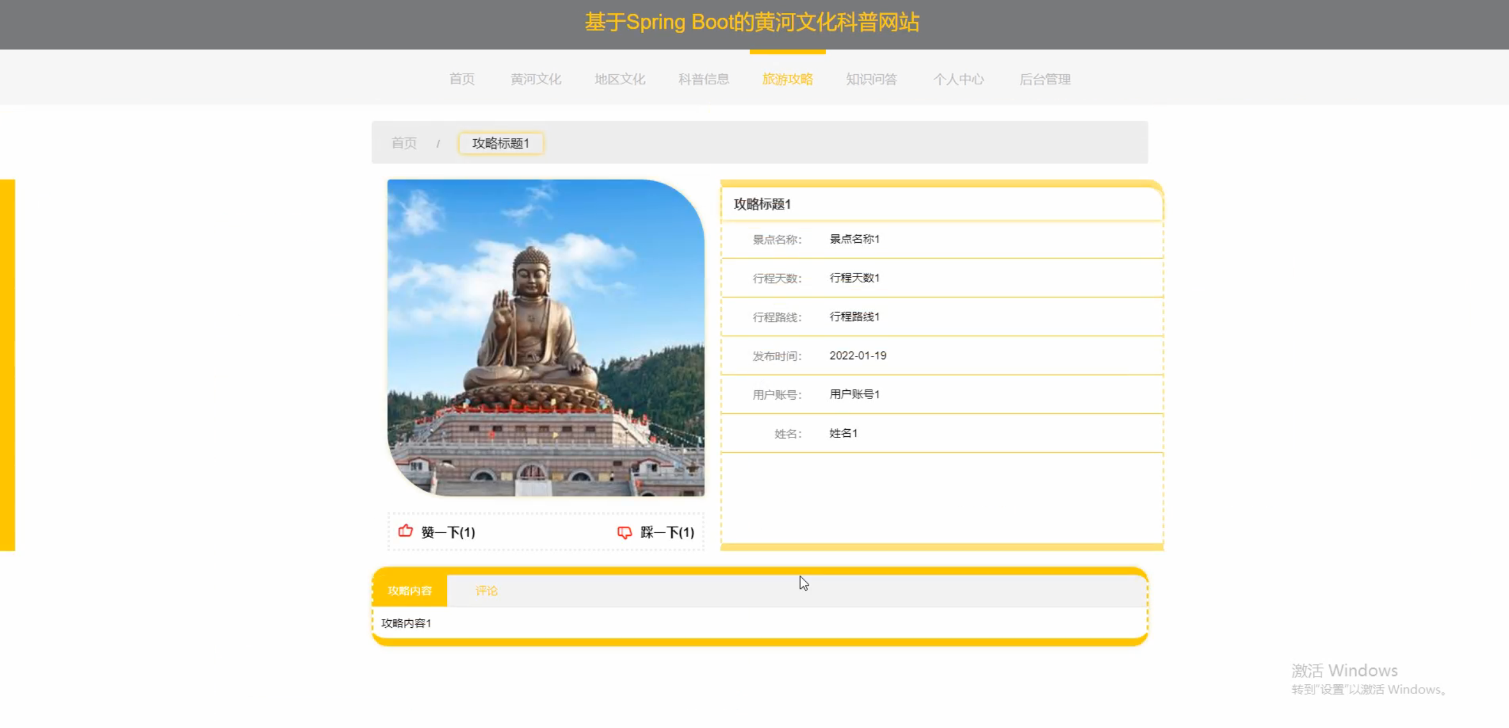Click the 赞一下(1) like text
This screenshot has height=728, width=1509.
pos(448,532)
